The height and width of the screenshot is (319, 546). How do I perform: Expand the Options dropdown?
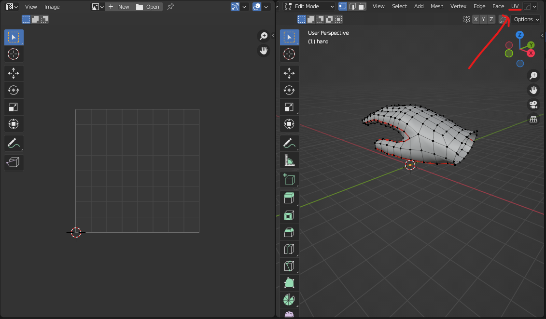(526, 19)
